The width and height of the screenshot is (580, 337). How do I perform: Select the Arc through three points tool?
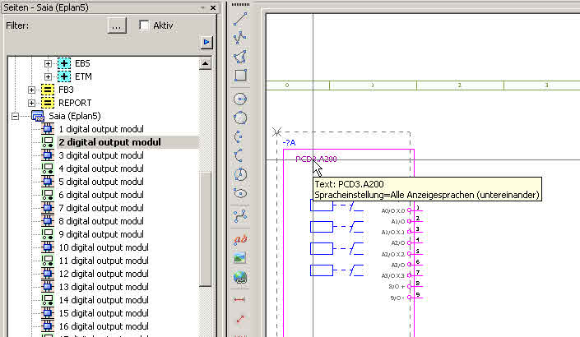(x=240, y=155)
